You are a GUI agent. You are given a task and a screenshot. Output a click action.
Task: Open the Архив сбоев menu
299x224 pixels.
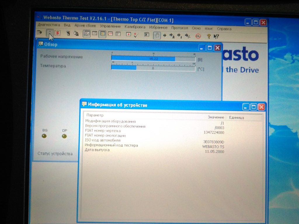85,26
